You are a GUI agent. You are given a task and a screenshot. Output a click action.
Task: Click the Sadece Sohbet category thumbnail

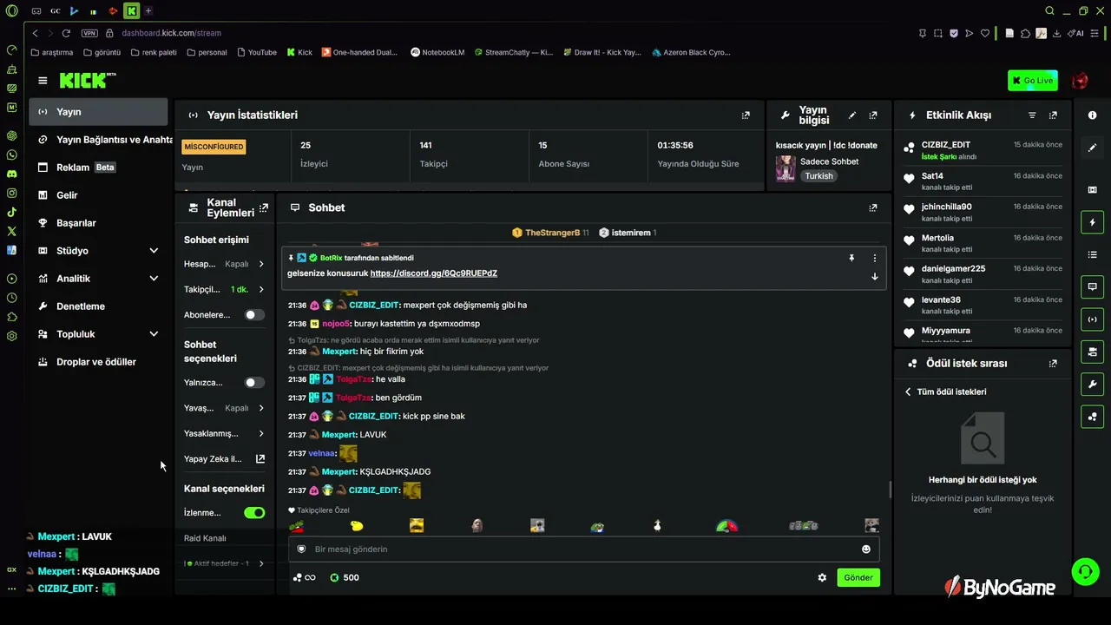pyautogui.click(x=786, y=168)
